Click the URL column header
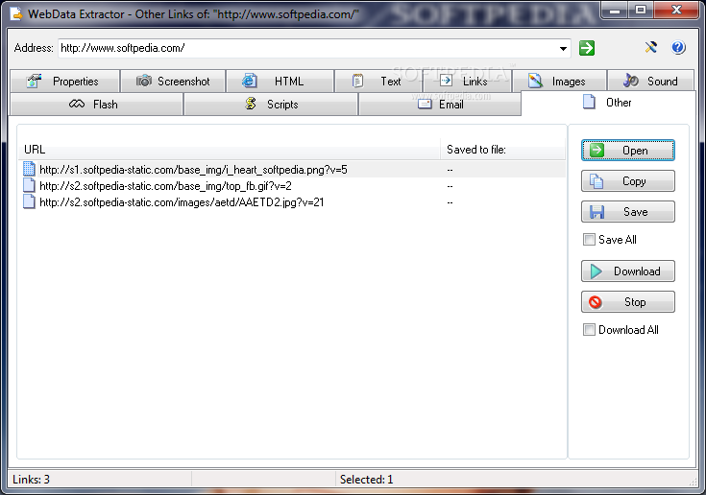The image size is (706, 495). (x=230, y=150)
